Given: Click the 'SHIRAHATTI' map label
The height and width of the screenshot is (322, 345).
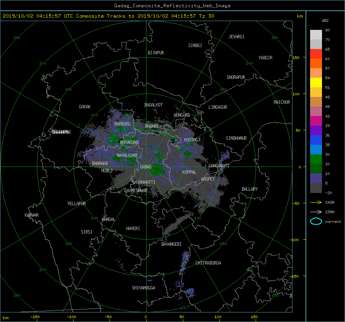Looking at the screenshot, I should coord(144,182).
